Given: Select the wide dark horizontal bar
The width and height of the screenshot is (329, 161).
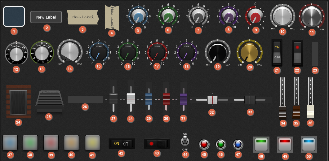Looking at the screenshot, I should (x=85, y=100).
